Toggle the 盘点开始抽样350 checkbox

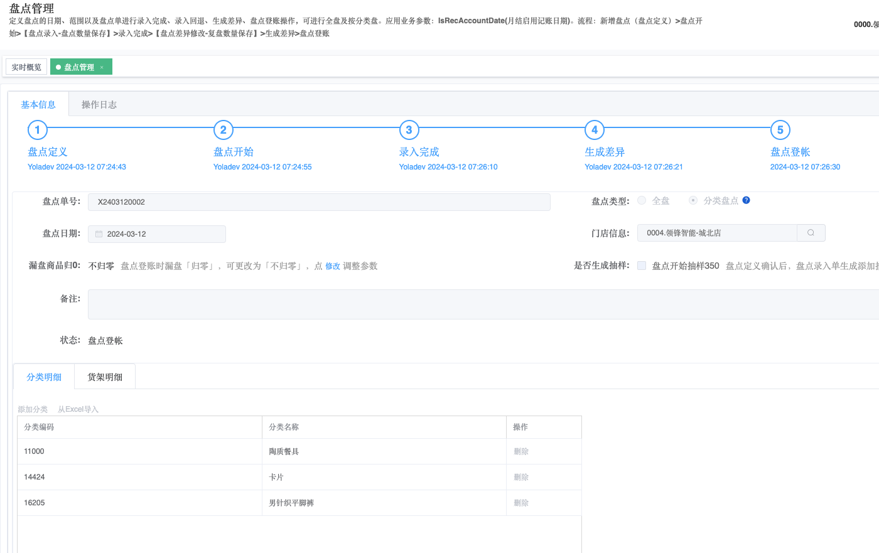(x=642, y=266)
